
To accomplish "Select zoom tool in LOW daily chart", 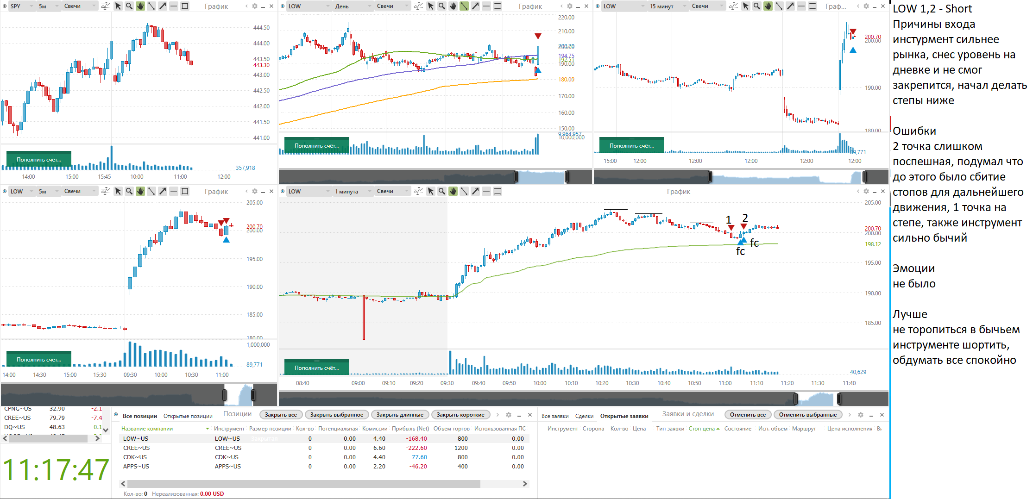I will tap(442, 6).
